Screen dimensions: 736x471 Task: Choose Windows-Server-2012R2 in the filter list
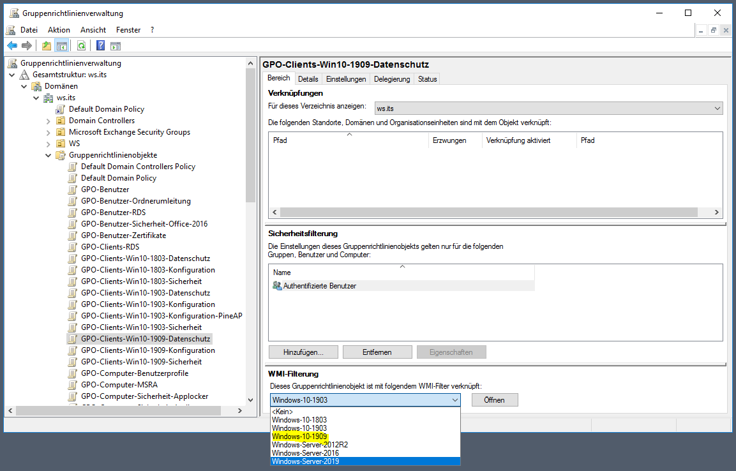[x=365, y=445]
